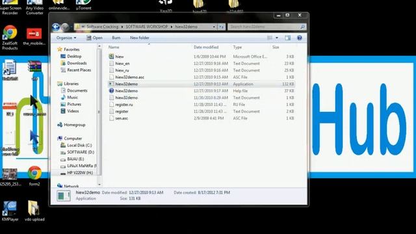Refresh the hiew32demo folder view
This screenshot has width=416, height=234.
(x=221, y=27)
